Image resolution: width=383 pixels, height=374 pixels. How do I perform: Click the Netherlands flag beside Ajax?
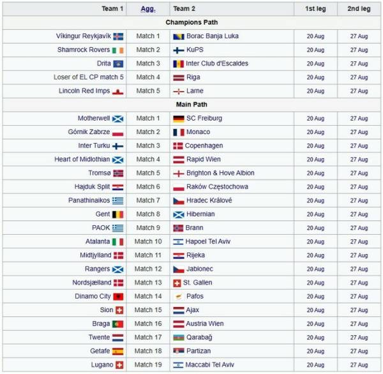coord(179,310)
